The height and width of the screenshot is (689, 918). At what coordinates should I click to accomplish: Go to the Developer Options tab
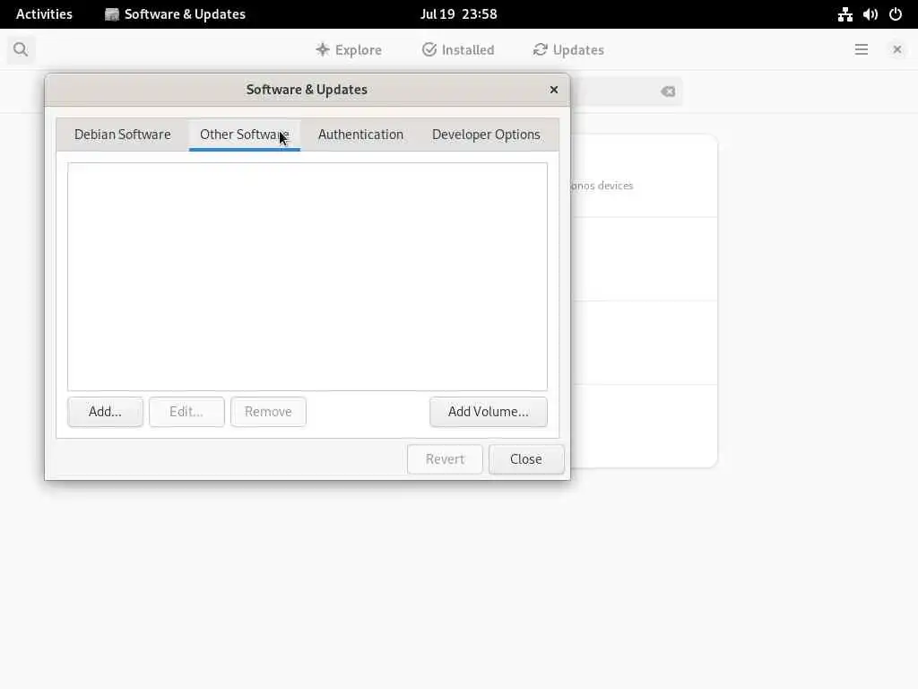(486, 135)
